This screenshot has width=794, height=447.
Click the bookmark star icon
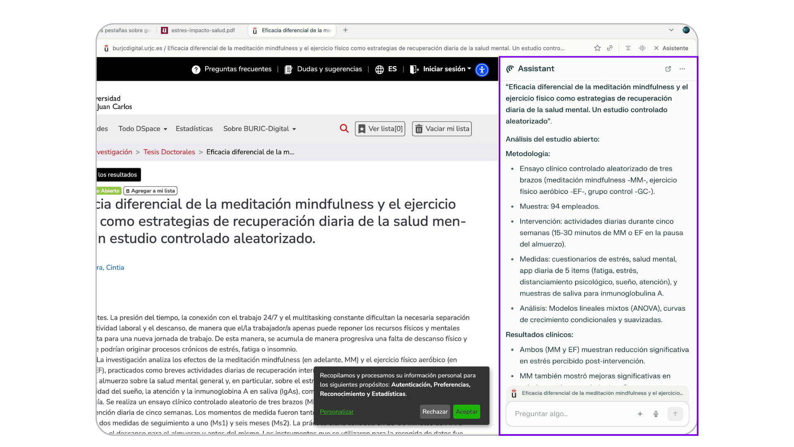597,48
